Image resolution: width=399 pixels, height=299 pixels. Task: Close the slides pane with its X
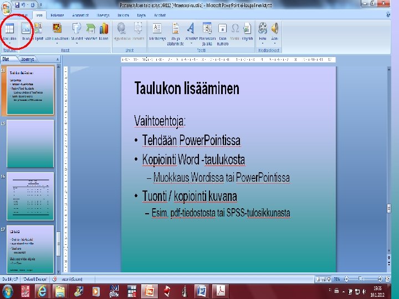[x=58, y=59]
